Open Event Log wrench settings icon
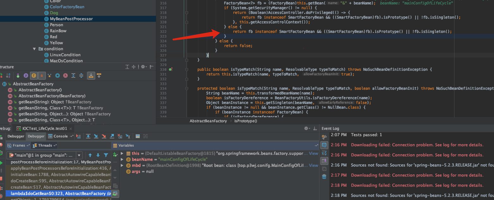The image size is (494, 200). [x=324, y=137]
